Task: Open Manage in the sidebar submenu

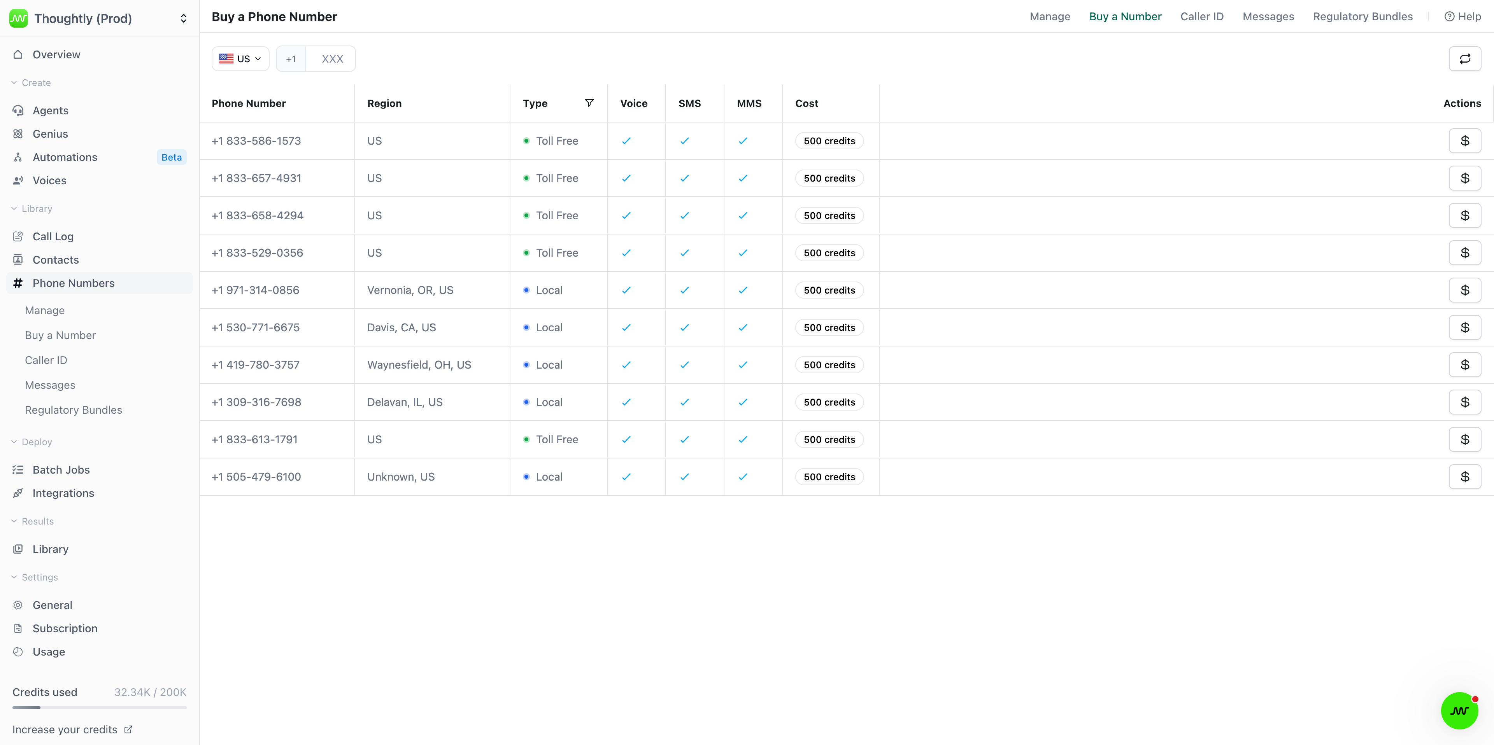Action: click(45, 311)
